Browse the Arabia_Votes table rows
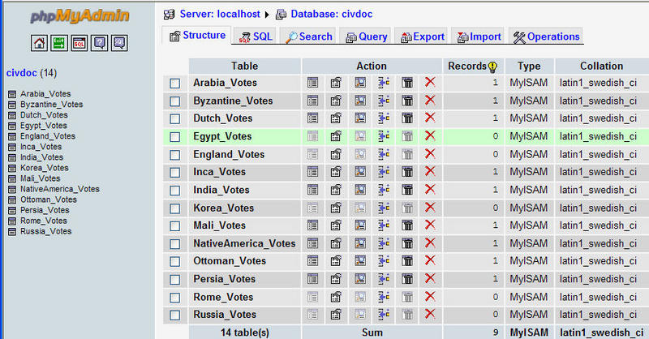 point(313,83)
